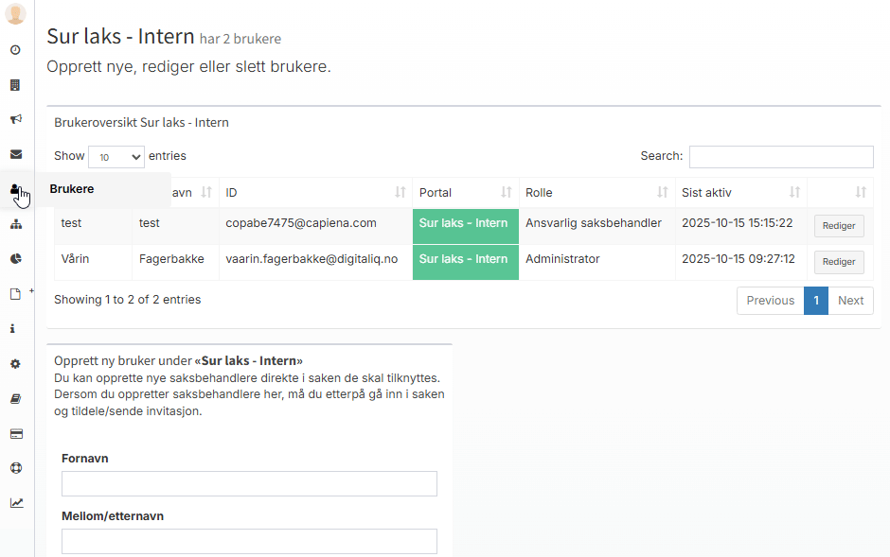Click Rediger for the test user

click(x=839, y=226)
